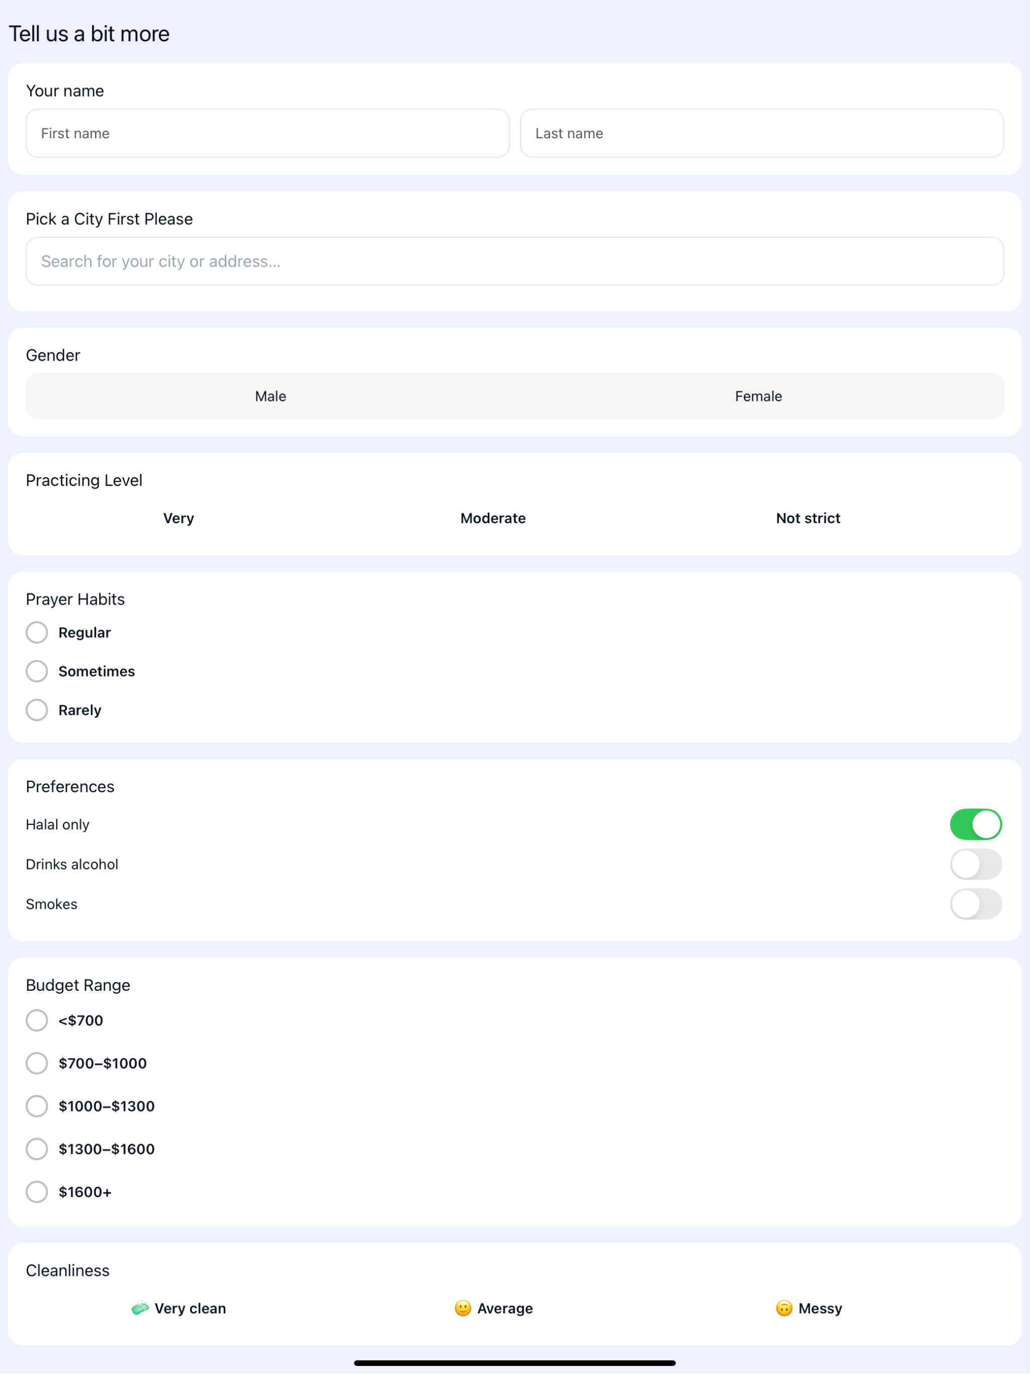Choose Moderate practicing level

pyautogui.click(x=493, y=518)
